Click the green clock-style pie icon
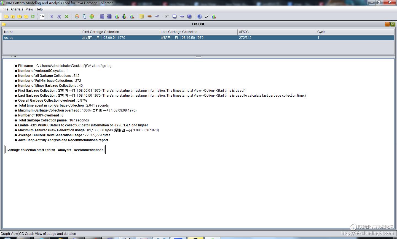This screenshot has width=397, height=239. [x=92, y=17]
